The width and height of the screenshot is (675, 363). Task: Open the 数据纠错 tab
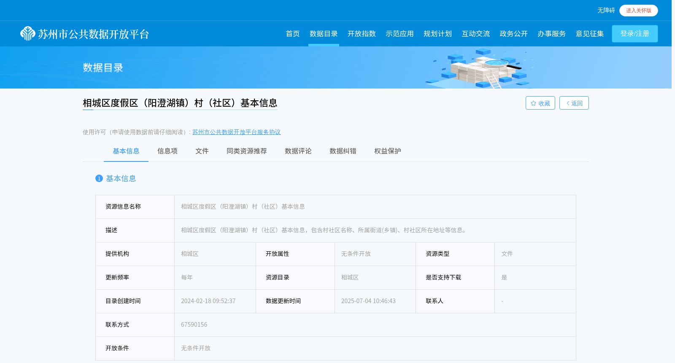point(343,151)
